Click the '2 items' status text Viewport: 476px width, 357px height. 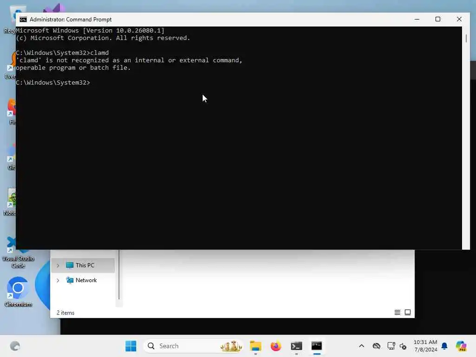click(x=65, y=313)
